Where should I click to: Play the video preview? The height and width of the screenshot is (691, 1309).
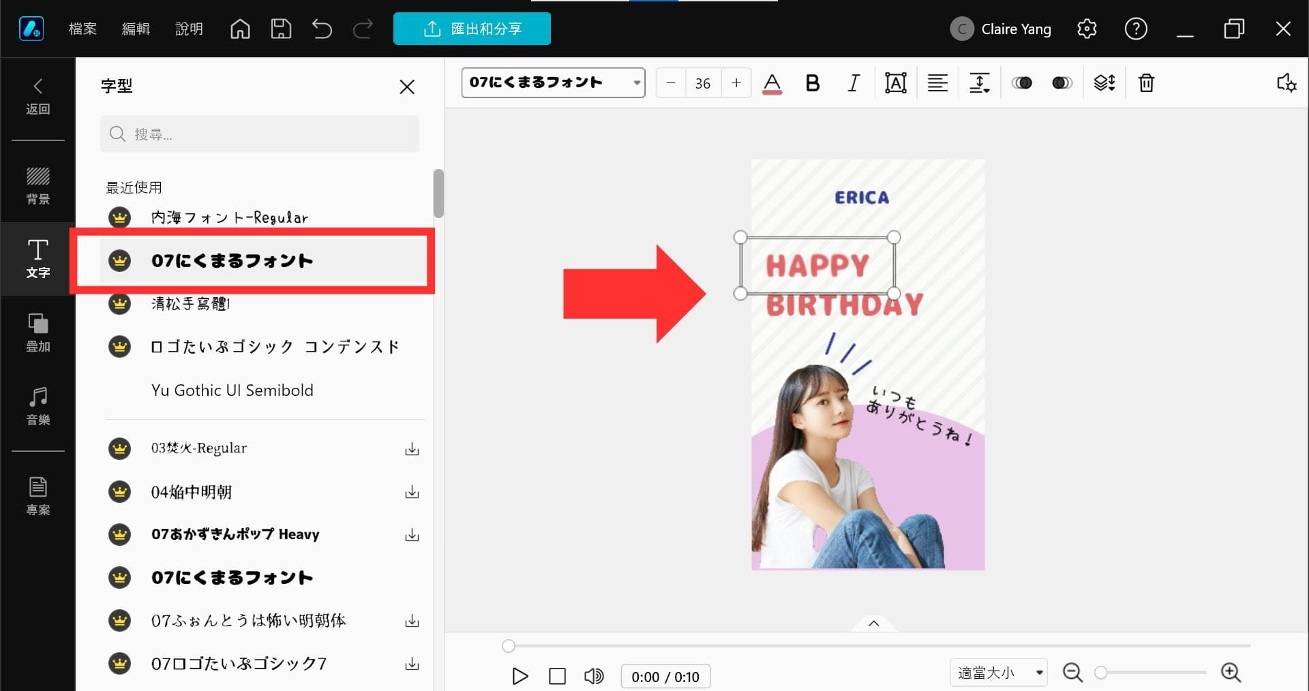click(520, 676)
